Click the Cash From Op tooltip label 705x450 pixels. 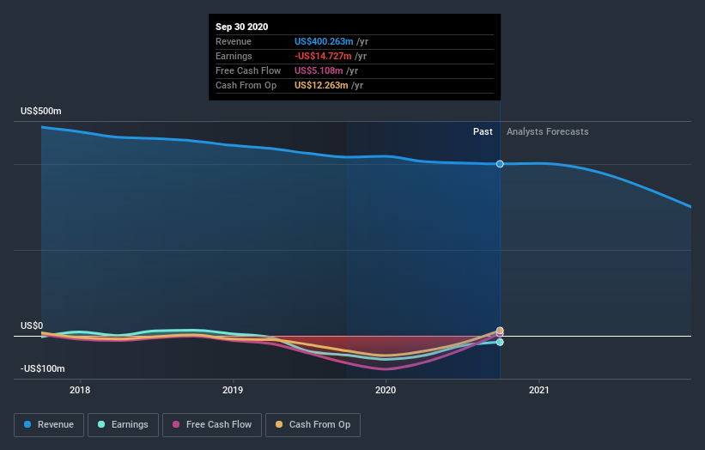[246, 85]
